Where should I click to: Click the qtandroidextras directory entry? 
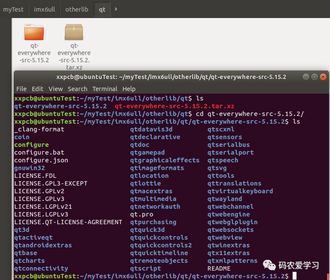(x=43, y=245)
